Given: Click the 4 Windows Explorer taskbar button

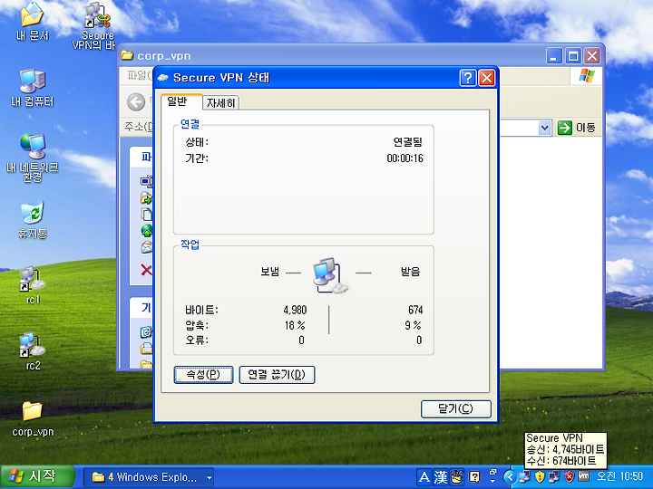Looking at the screenshot, I should point(149,477).
